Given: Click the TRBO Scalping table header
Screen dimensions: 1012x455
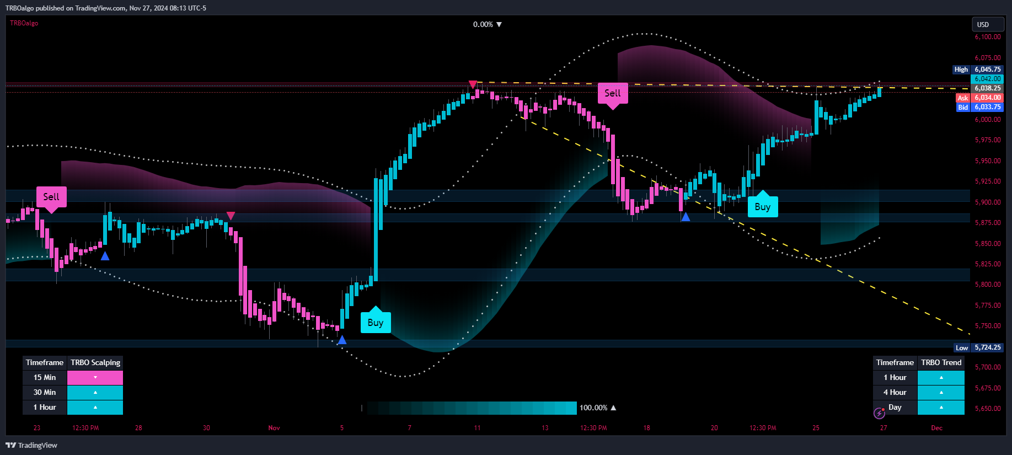Looking at the screenshot, I should 95,362.
